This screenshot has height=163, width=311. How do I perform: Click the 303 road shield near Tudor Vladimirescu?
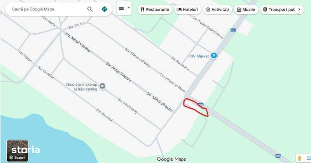pyautogui.click(x=233, y=30)
